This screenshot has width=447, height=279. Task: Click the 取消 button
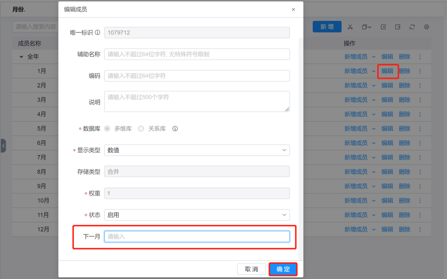click(251, 269)
